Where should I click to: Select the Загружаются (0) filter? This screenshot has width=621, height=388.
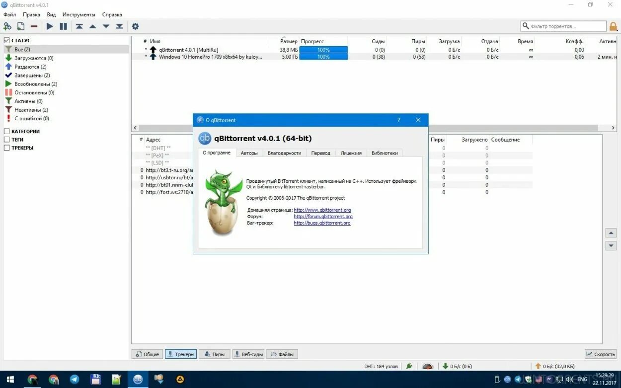click(34, 58)
